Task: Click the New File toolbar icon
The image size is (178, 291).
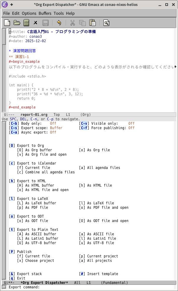Action: pyautogui.click(x=7, y=23)
